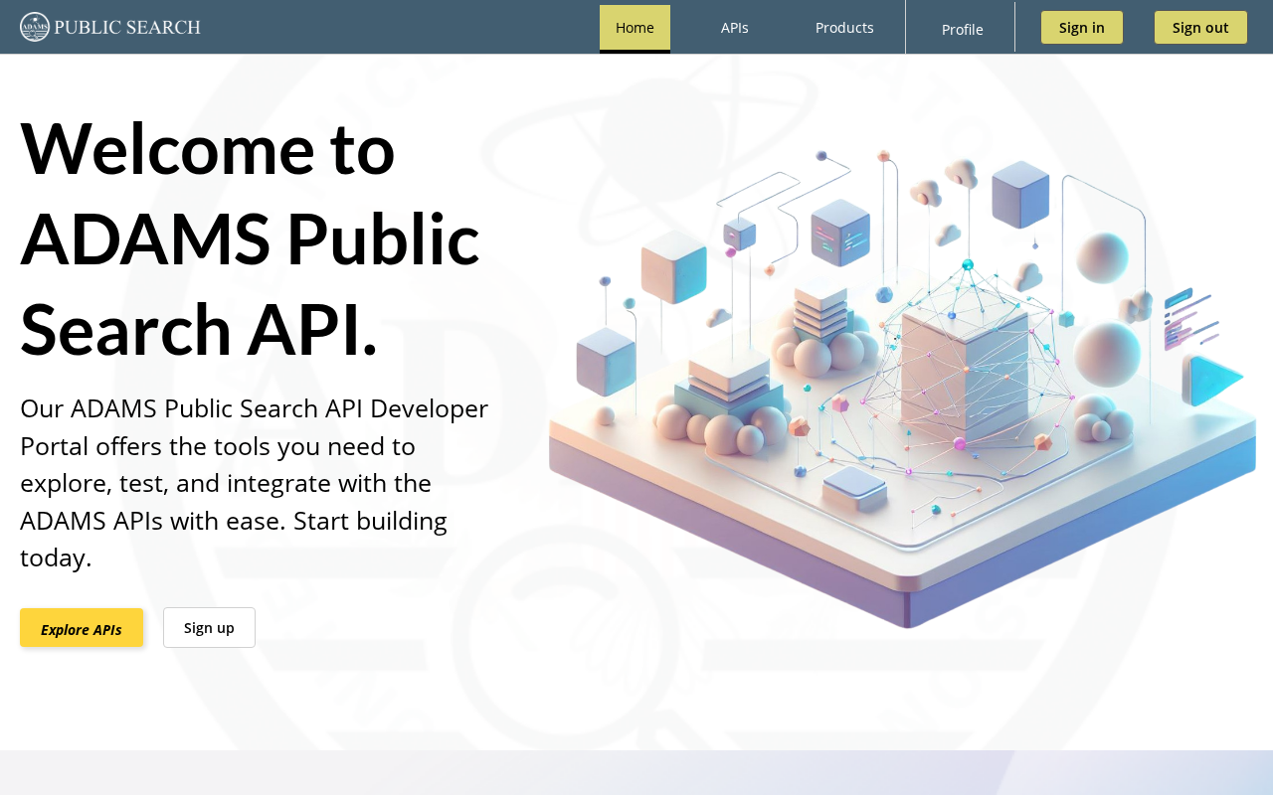The width and height of the screenshot is (1273, 795).
Task: Go to the APIs page
Action: click(735, 28)
